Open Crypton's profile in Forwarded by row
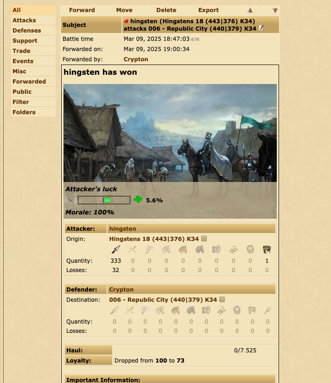The image size is (331, 383). coord(136,59)
